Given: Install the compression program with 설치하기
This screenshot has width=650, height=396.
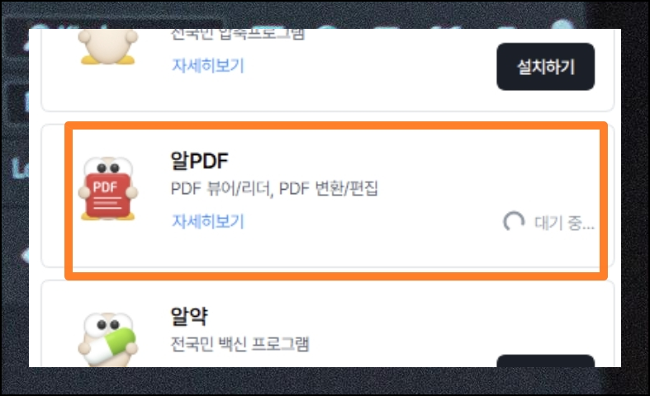Looking at the screenshot, I should (546, 67).
